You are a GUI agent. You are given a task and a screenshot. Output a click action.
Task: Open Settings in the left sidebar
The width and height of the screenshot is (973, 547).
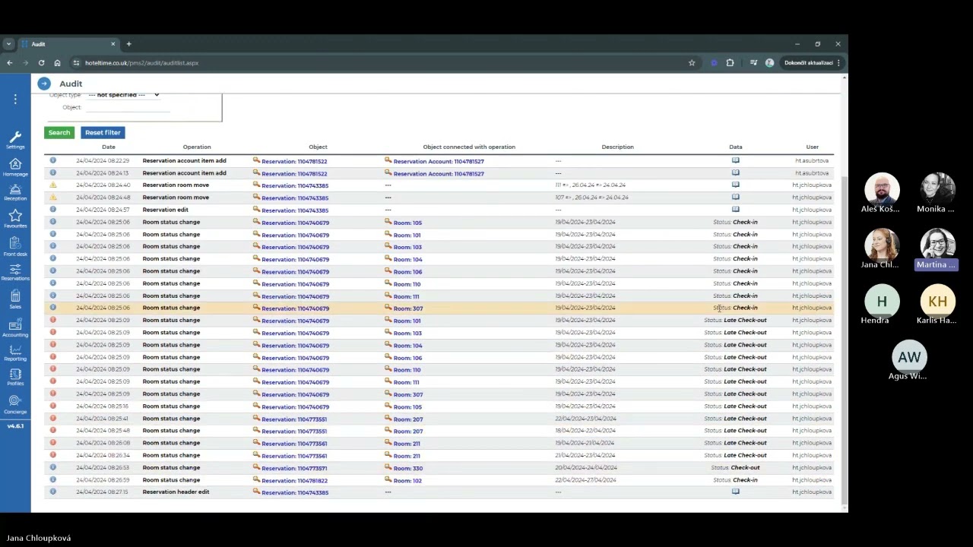(15, 140)
